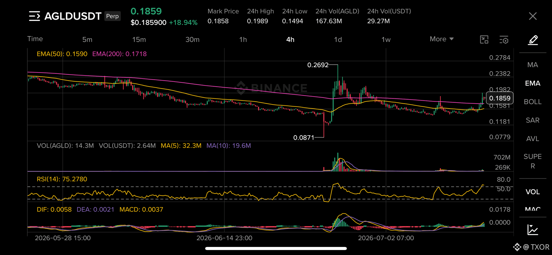Tap the 0.2692 high price marker
The height and width of the screenshot is (255, 552).
tap(318, 65)
